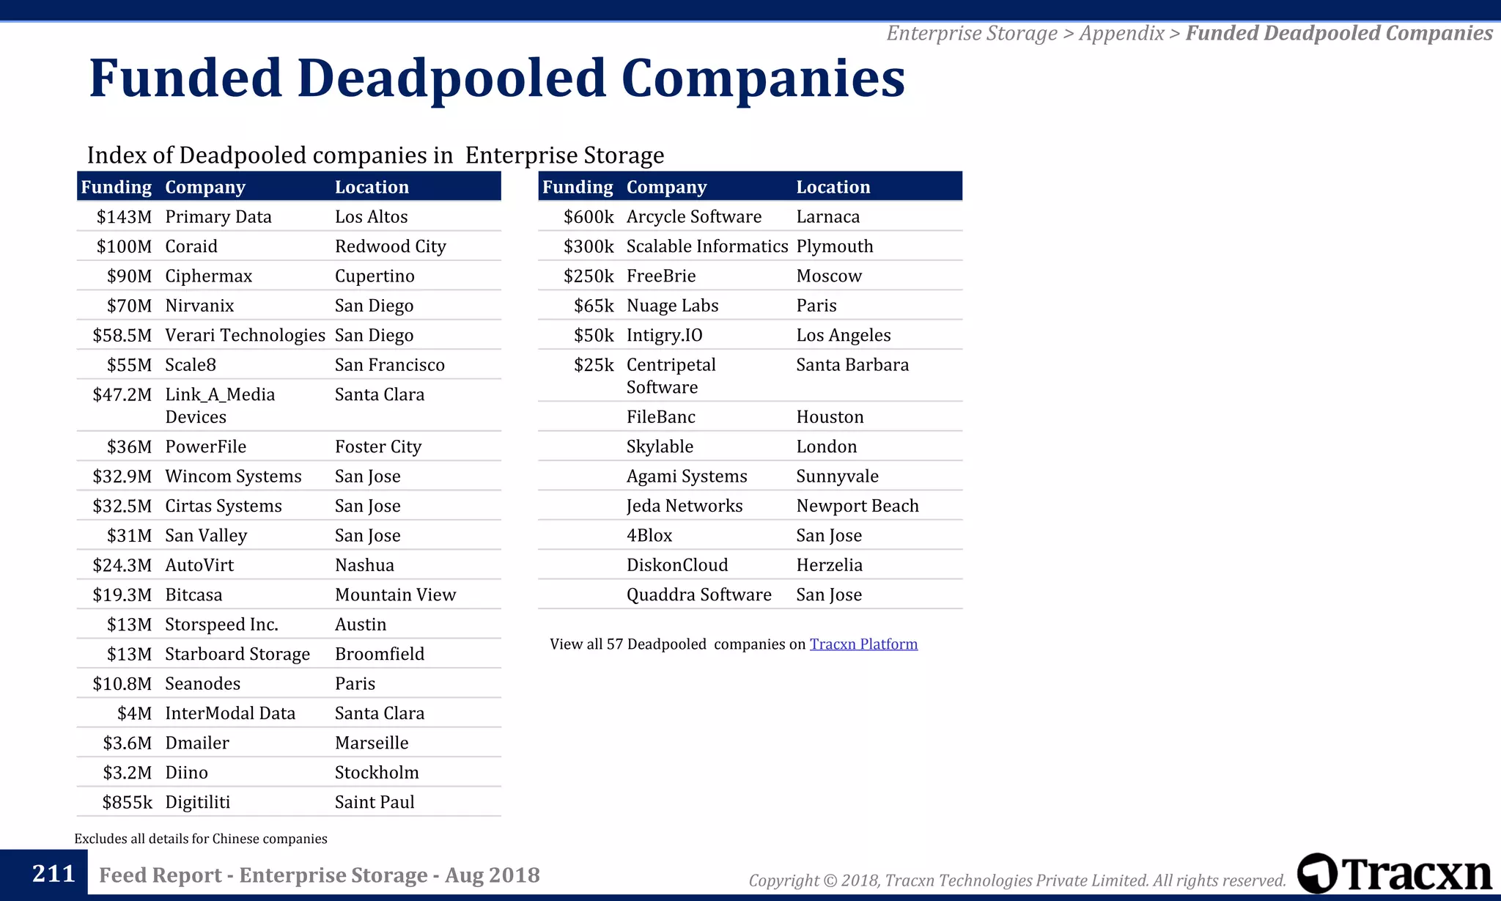The height and width of the screenshot is (901, 1501).
Task: Click left table Location header
Action: pos(372,187)
